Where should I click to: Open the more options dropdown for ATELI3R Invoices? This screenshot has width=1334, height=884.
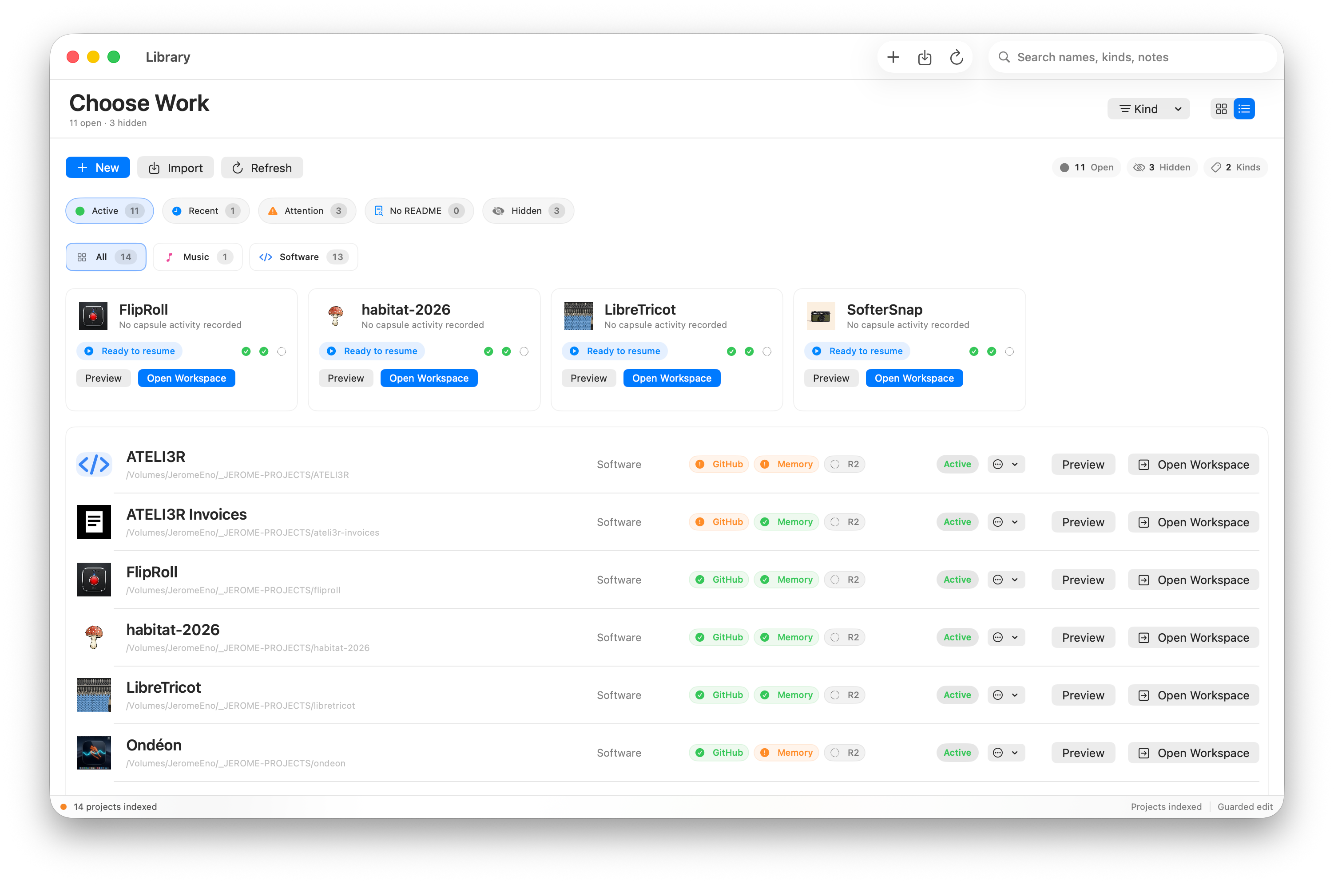point(1006,522)
